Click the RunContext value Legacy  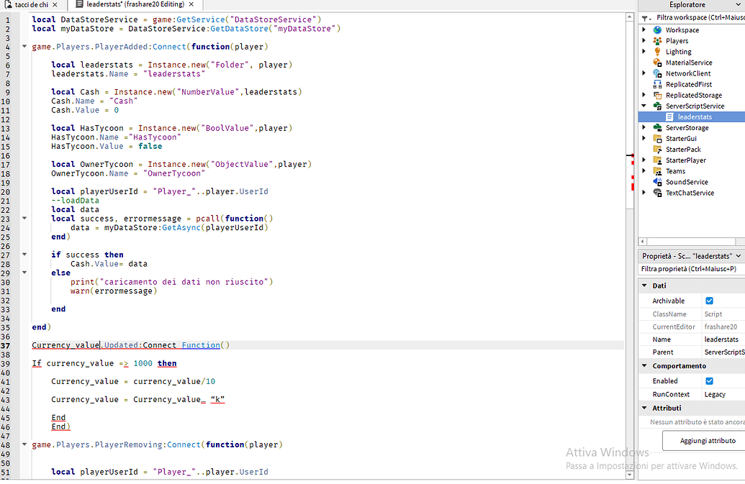click(x=715, y=394)
